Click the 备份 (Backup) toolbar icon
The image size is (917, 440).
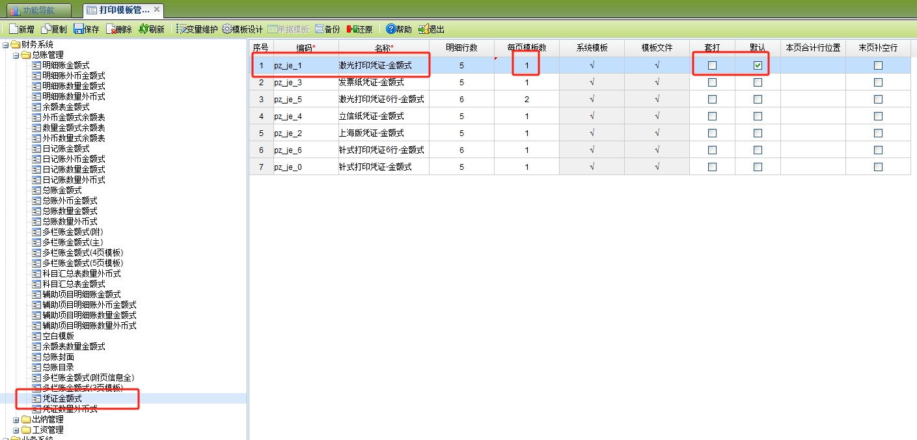pyautogui.click(x=327, y=29)
